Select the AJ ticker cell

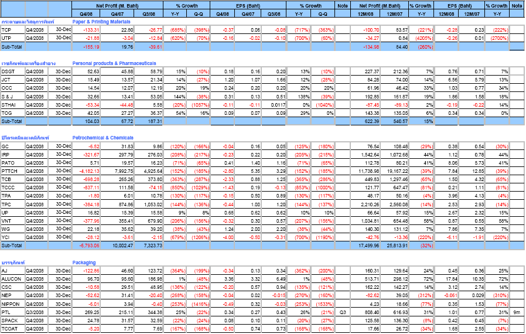(13, 271)
